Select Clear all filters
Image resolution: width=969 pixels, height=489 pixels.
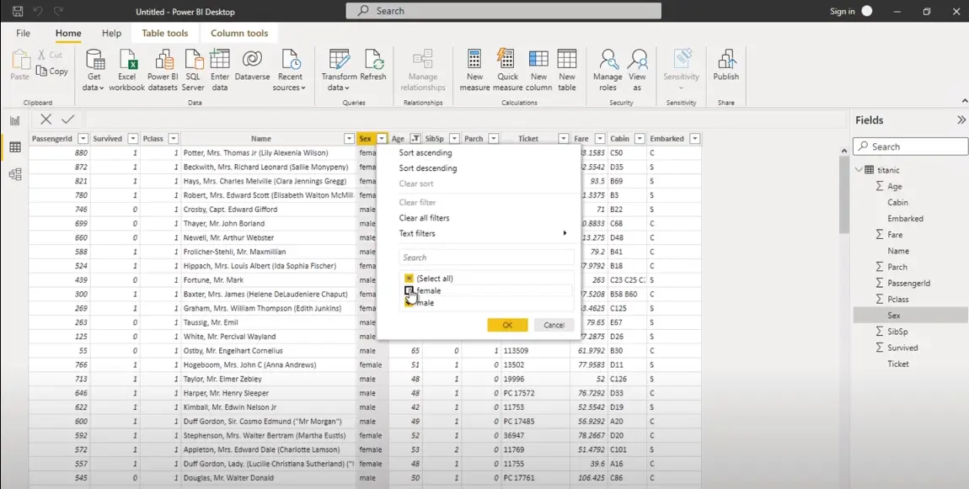click(x=424, y=218)
